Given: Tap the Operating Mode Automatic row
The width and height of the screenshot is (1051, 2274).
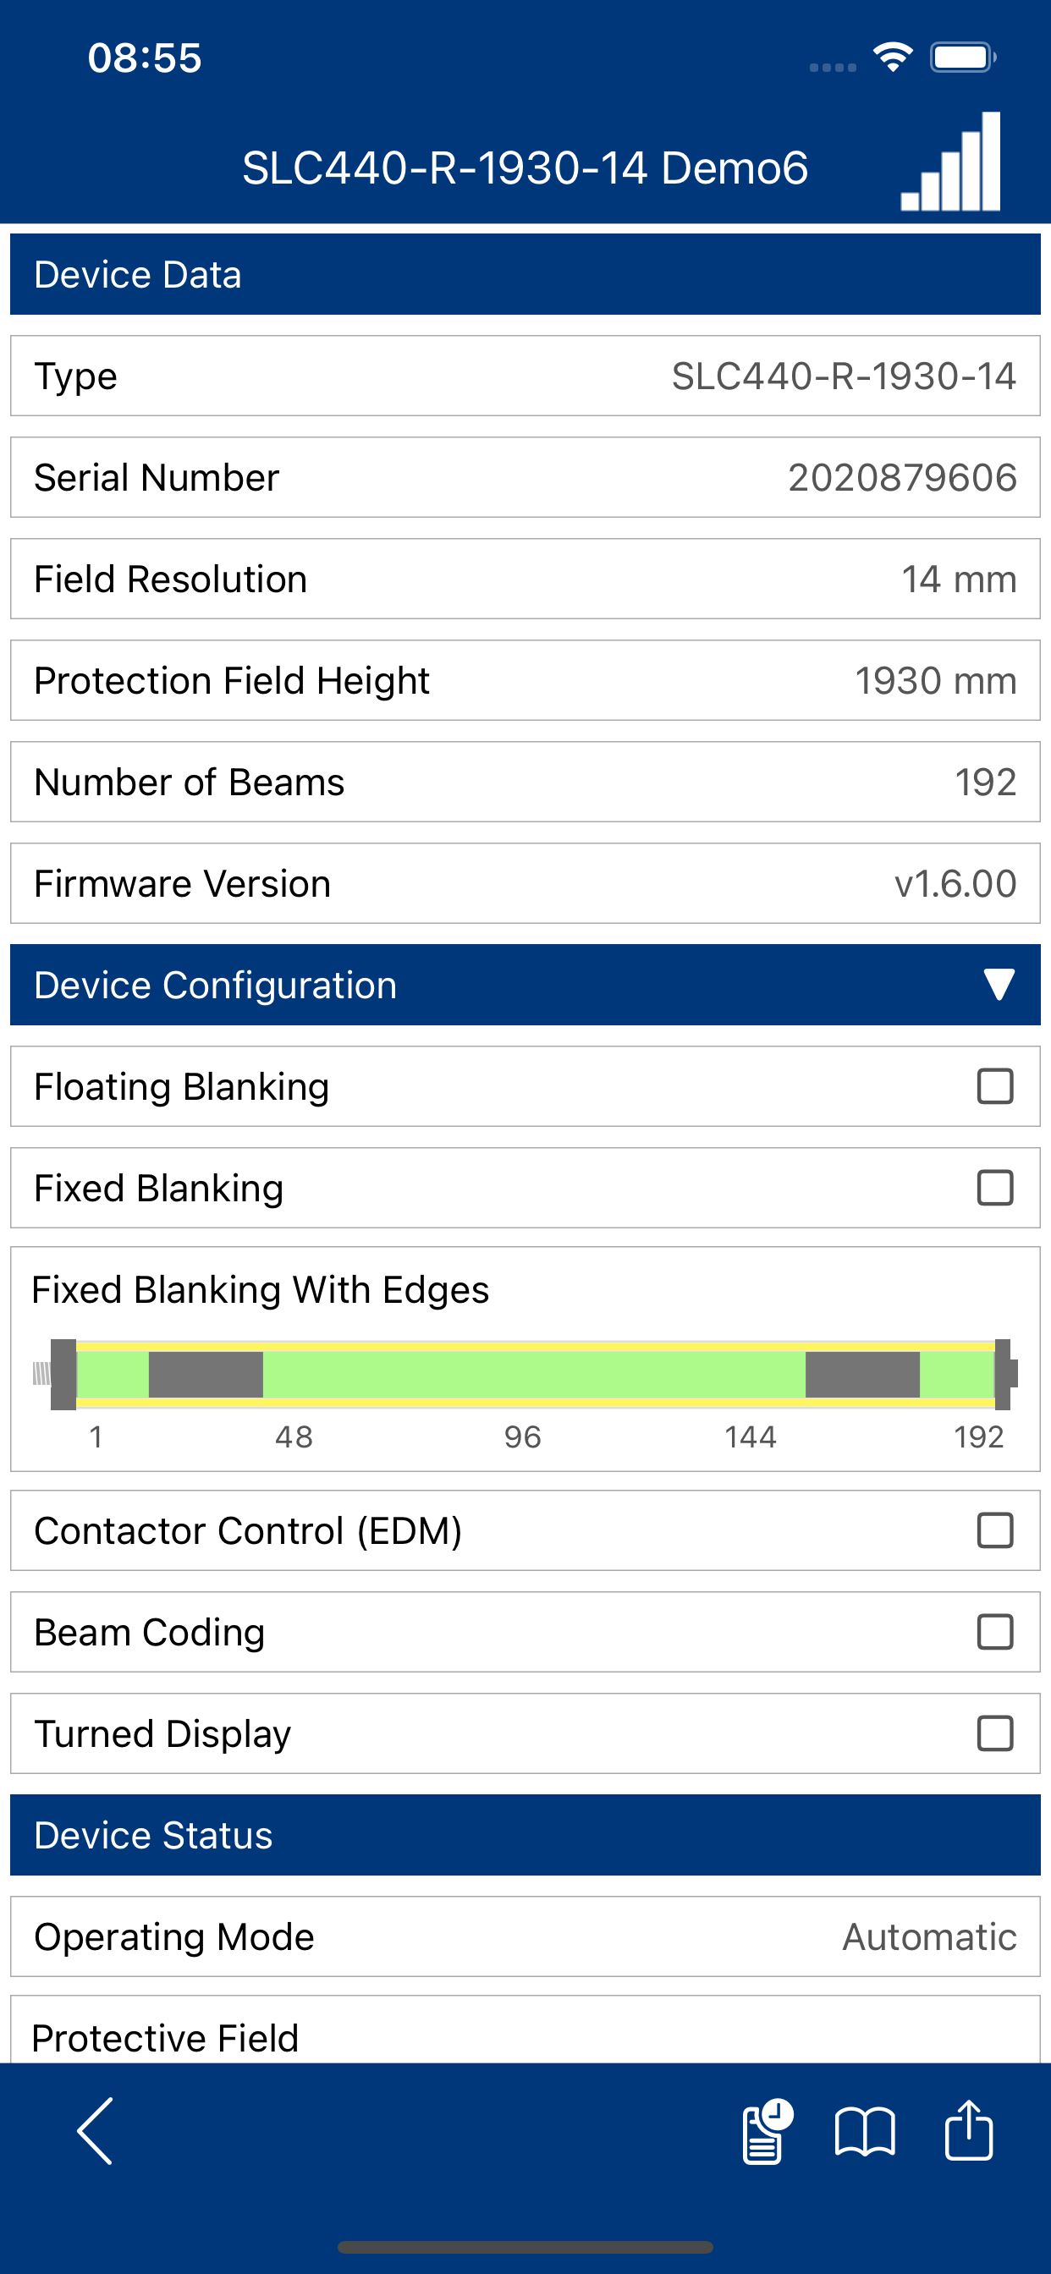Looking at the screenshot, I should click(525, 1936).
